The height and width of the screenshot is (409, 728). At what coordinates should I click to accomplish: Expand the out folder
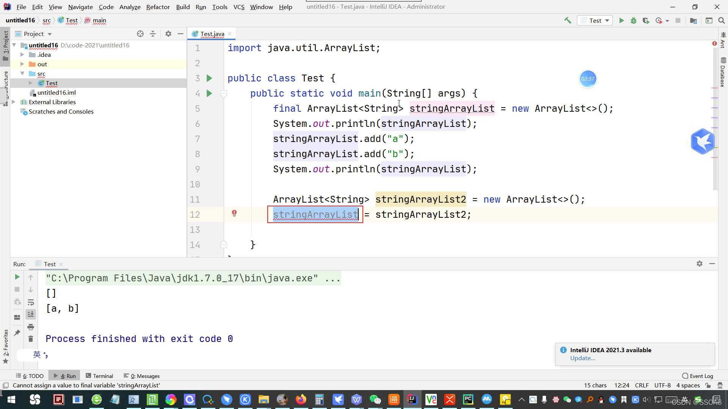tap(22, 64)
